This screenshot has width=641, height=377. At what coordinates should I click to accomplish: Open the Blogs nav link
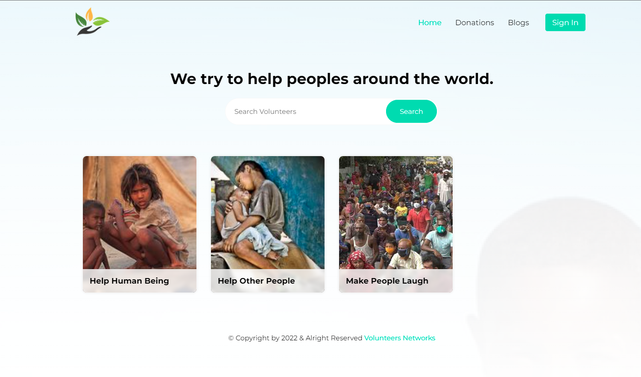[518, 23]
